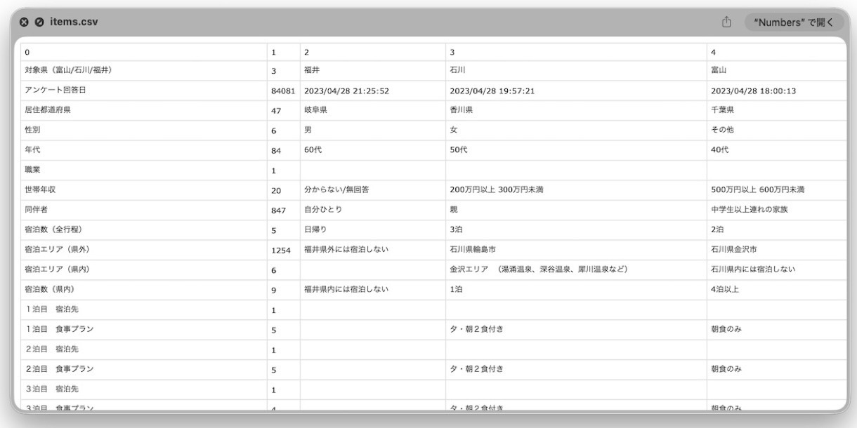Expand the preview to full screen
This screenshot has width=857, height=428.
[39, 22]
